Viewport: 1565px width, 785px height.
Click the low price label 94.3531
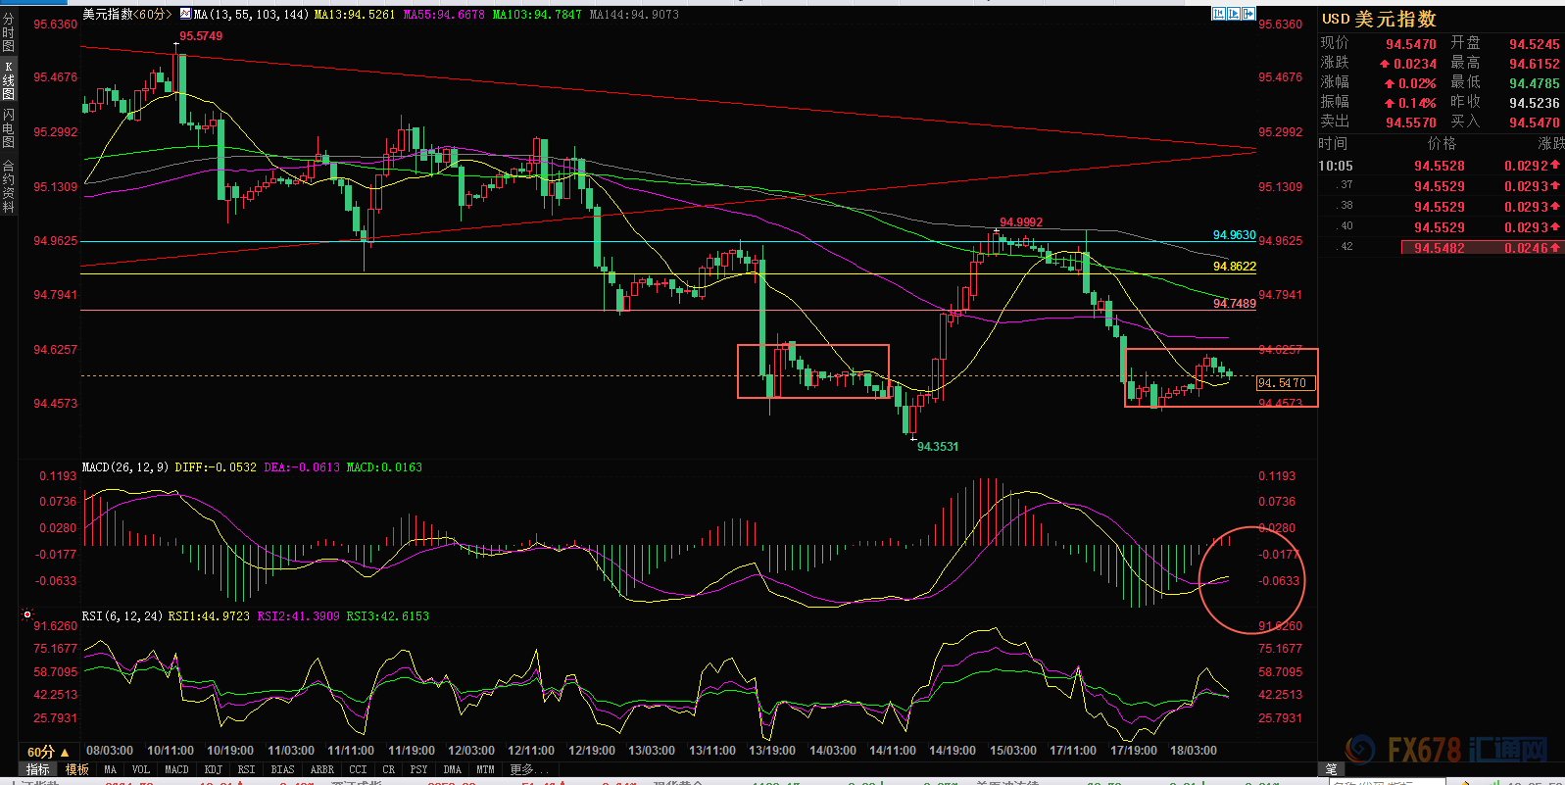[938, 447]
